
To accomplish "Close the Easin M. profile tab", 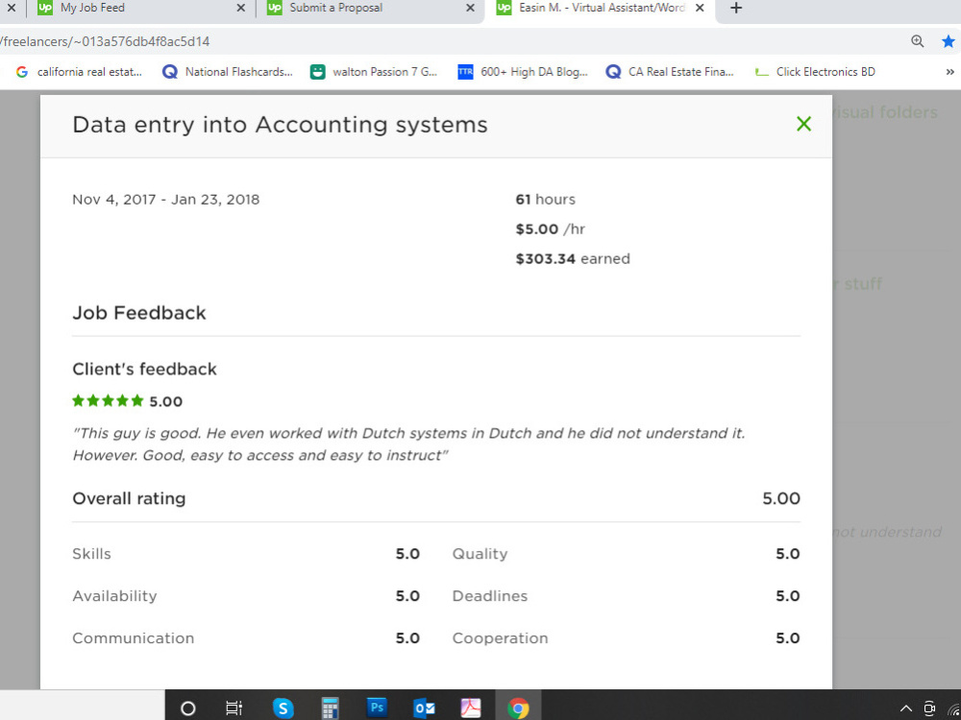I will pos(700,9).
